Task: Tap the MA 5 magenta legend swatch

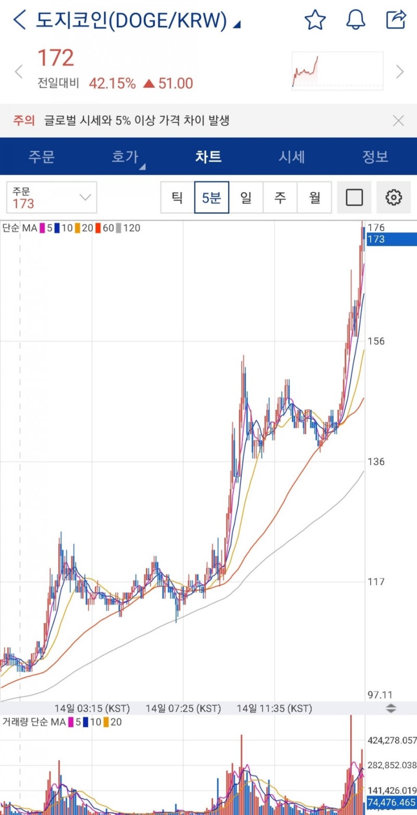Action: click(42, 228)
